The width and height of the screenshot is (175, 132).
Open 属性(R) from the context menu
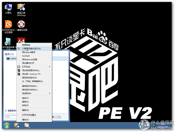click(x=34, y=120)
